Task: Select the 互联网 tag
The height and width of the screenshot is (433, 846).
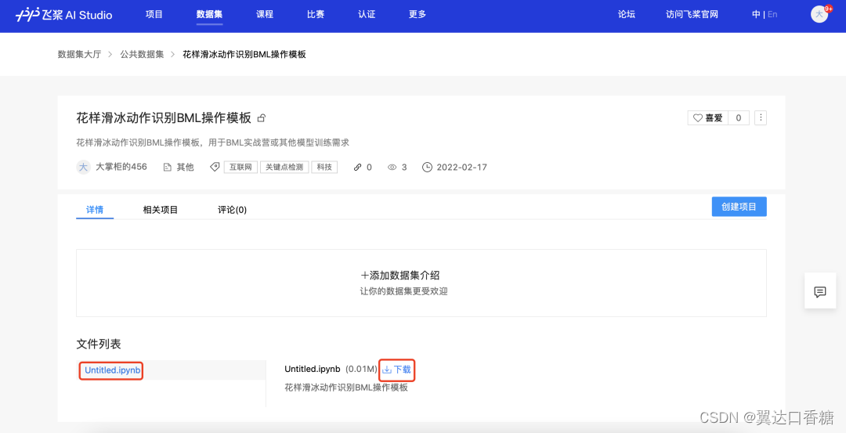Action: pos(240,167)
